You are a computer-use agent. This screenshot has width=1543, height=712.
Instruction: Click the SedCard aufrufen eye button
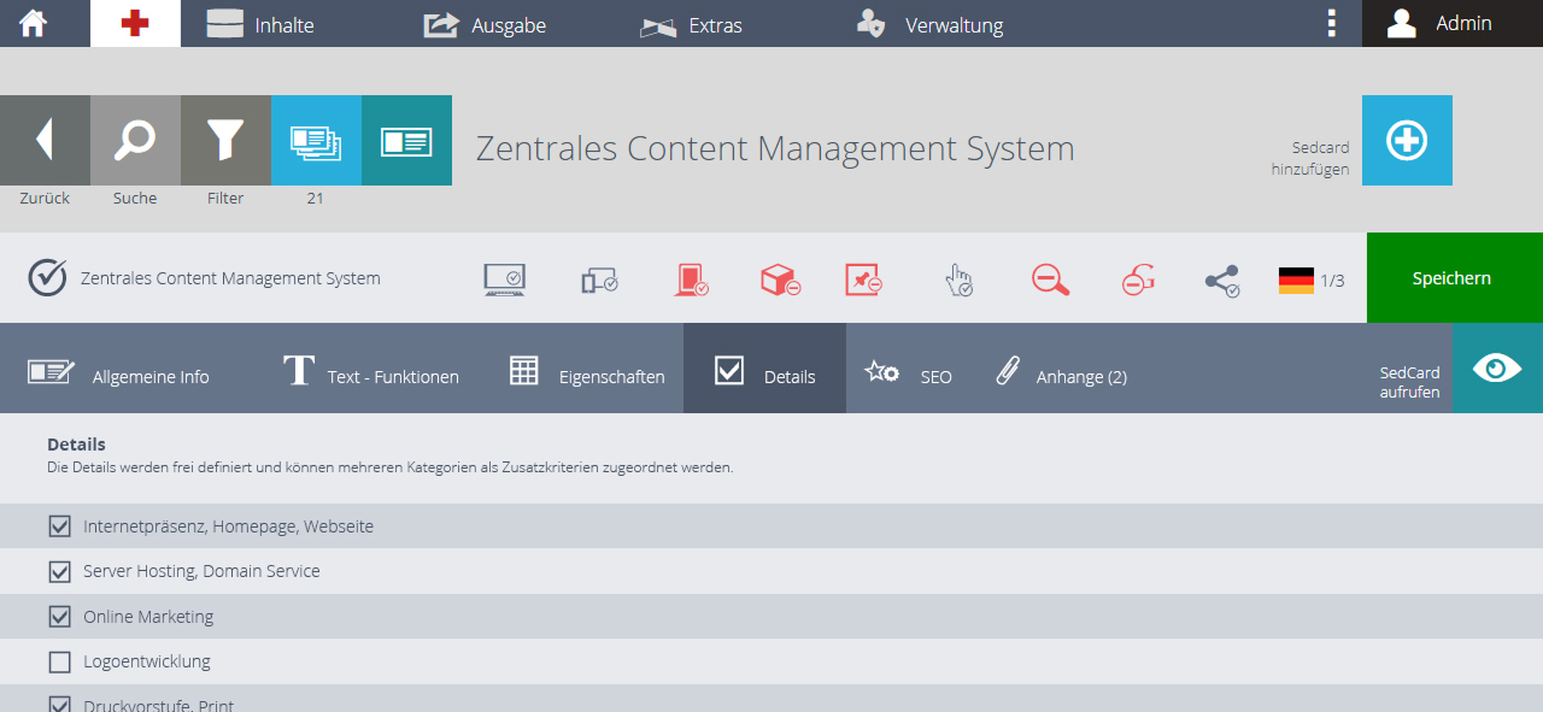click(1497, 368)
